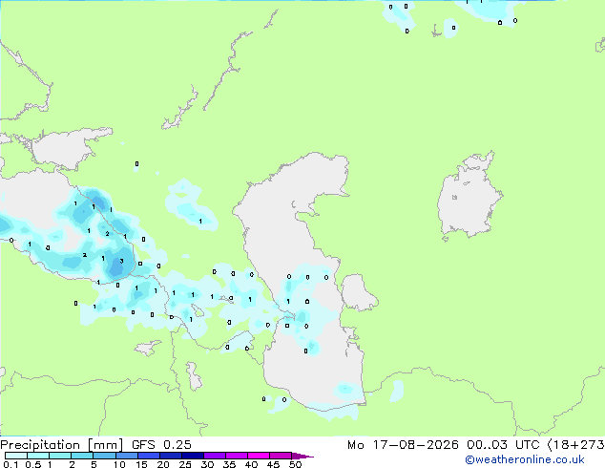The image size is (605, 468).
Task: Click the 25–30 mm dark navy swatch
Action: tap(192, 456)
